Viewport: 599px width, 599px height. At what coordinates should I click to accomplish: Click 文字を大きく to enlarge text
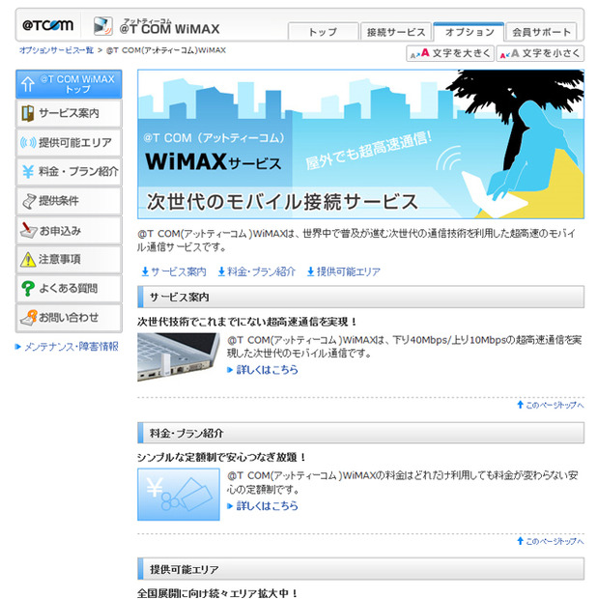(450, 53)
